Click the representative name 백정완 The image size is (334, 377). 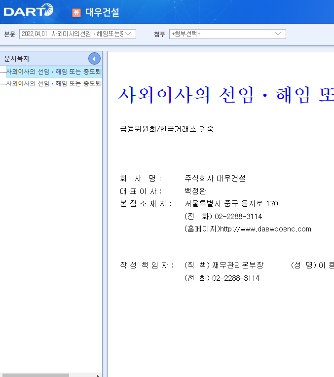pyautogui.click(x=195, y=191)
